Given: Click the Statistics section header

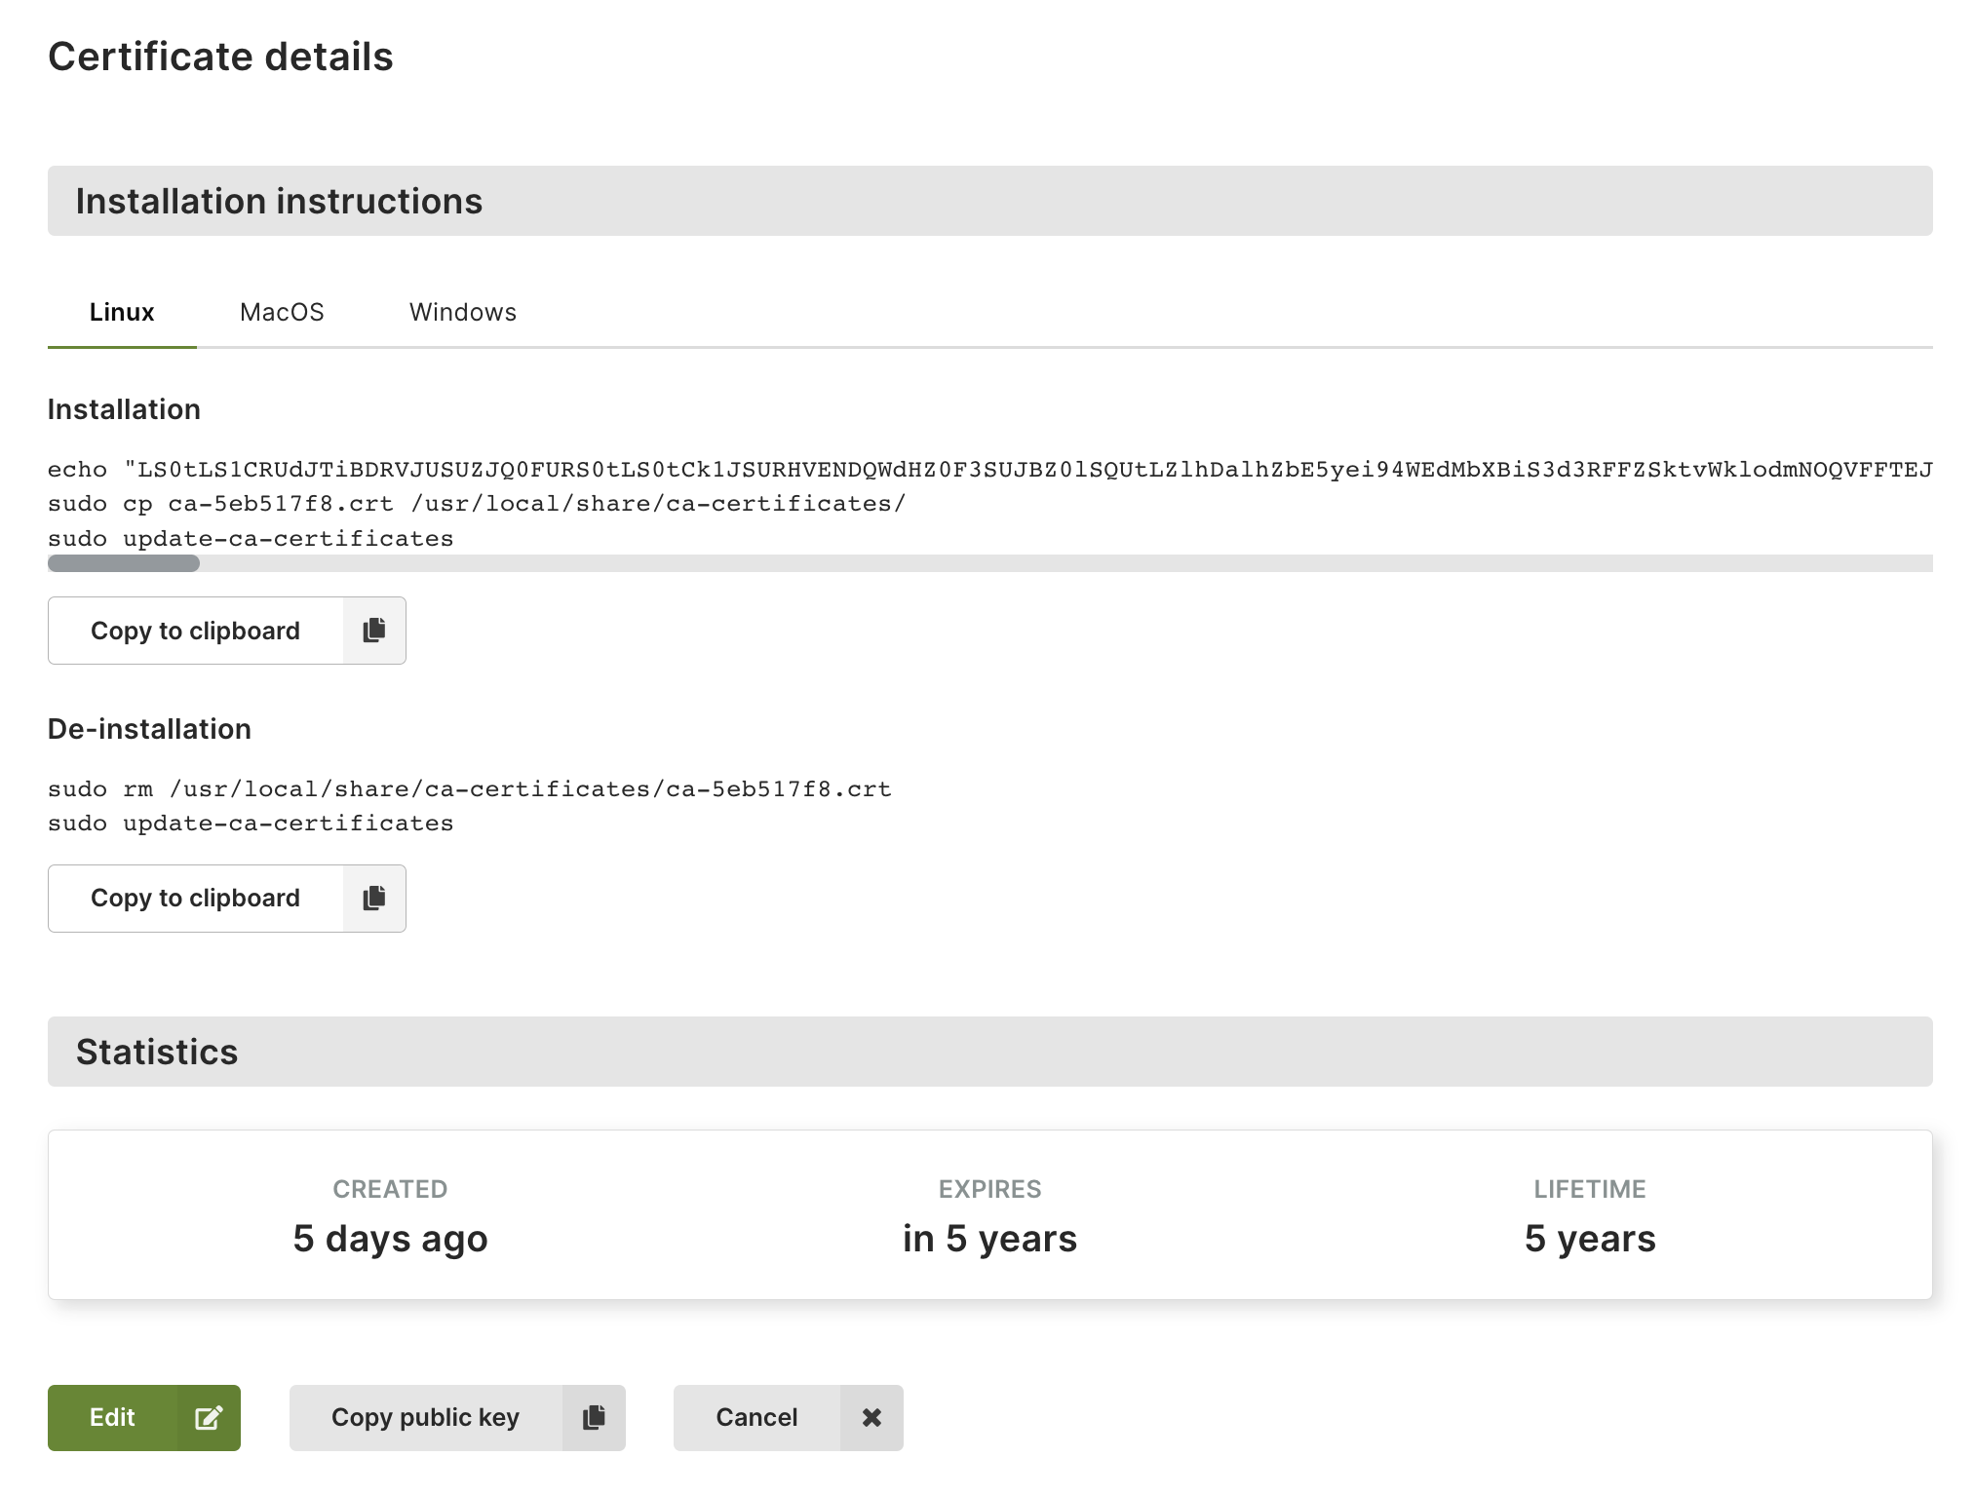Looking at the screenshot, I should (x=990, y=1052).
